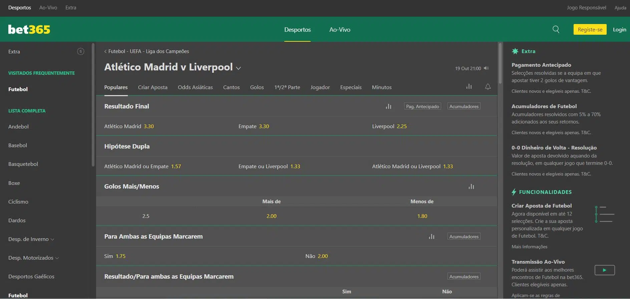Open Andebol in the sports list
The image size is (630, 299).
(18, 126)
